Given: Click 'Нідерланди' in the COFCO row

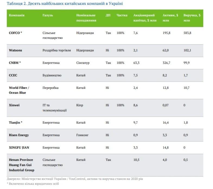Looking at the screenshot, I should tap(85, 33).
